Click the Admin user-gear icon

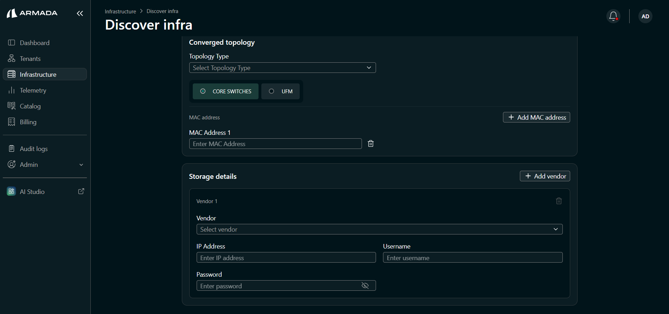tap(12, 164)
